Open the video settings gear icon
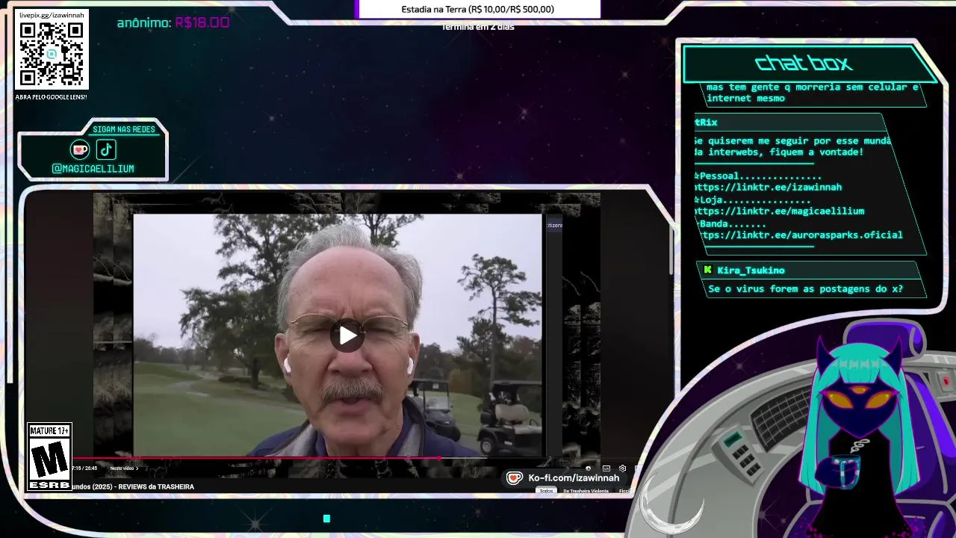Image resolution: width=956 pixels, height=538 pixels. (622, 469)
